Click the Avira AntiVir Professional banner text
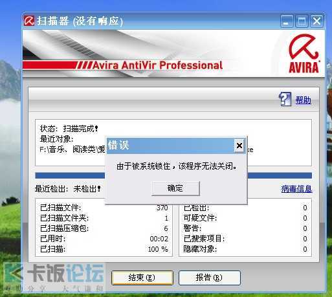This screenshot has width=332, height=297. pyautogui.click(x=158, y=65)
